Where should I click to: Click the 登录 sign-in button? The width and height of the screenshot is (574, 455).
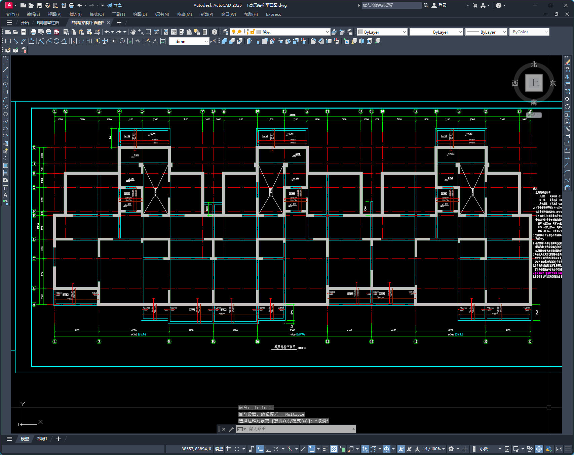[439, 5]
